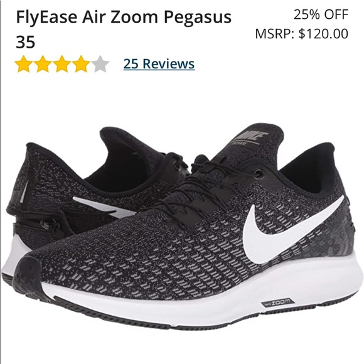The height and width of the screenshot is (364, 364).
Task: Click the Zoom badge on the midsole
Action: pos(278,302)
